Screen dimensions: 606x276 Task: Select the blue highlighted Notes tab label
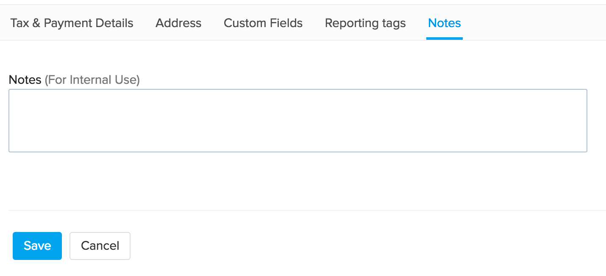point(445,23)
